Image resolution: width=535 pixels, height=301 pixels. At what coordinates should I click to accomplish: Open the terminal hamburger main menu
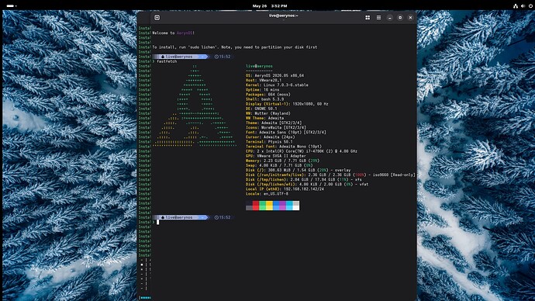click(378, 18)
